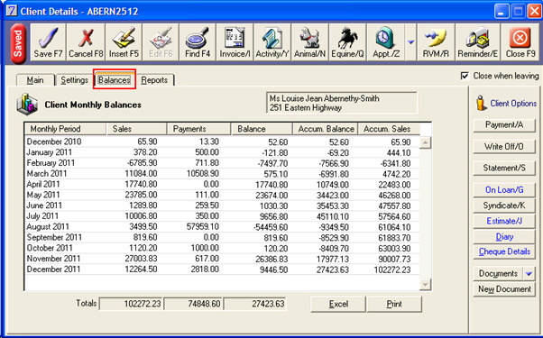Click the Balance column header

pyautogui.click(x=262, y=129)
